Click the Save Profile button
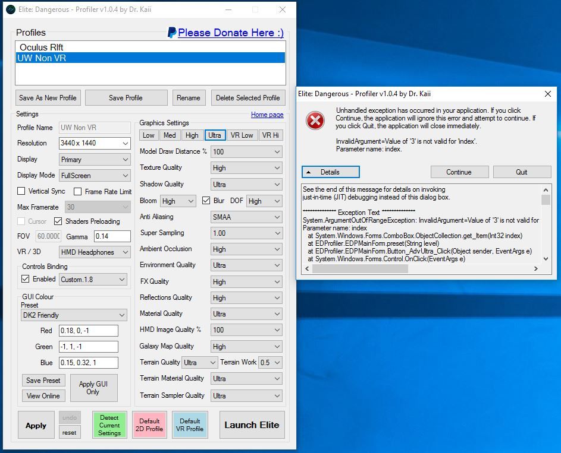The height and width of the screenshot is (453, 561). (x=126, y=98)
